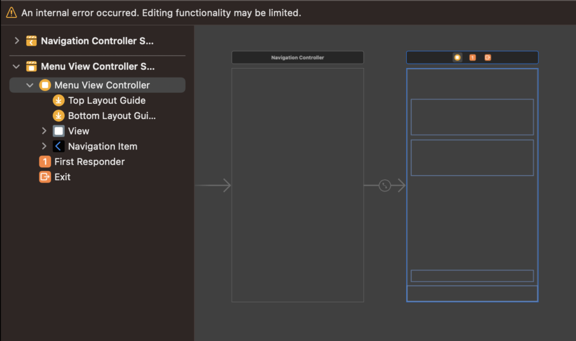Select the Navigation Controller scene body on canvas
Image resolution: width=576 pixels, height=341 pixels.
[x=298, y=185]
